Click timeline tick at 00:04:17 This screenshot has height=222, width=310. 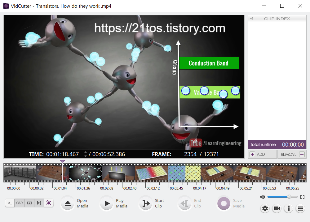(199, 188)
